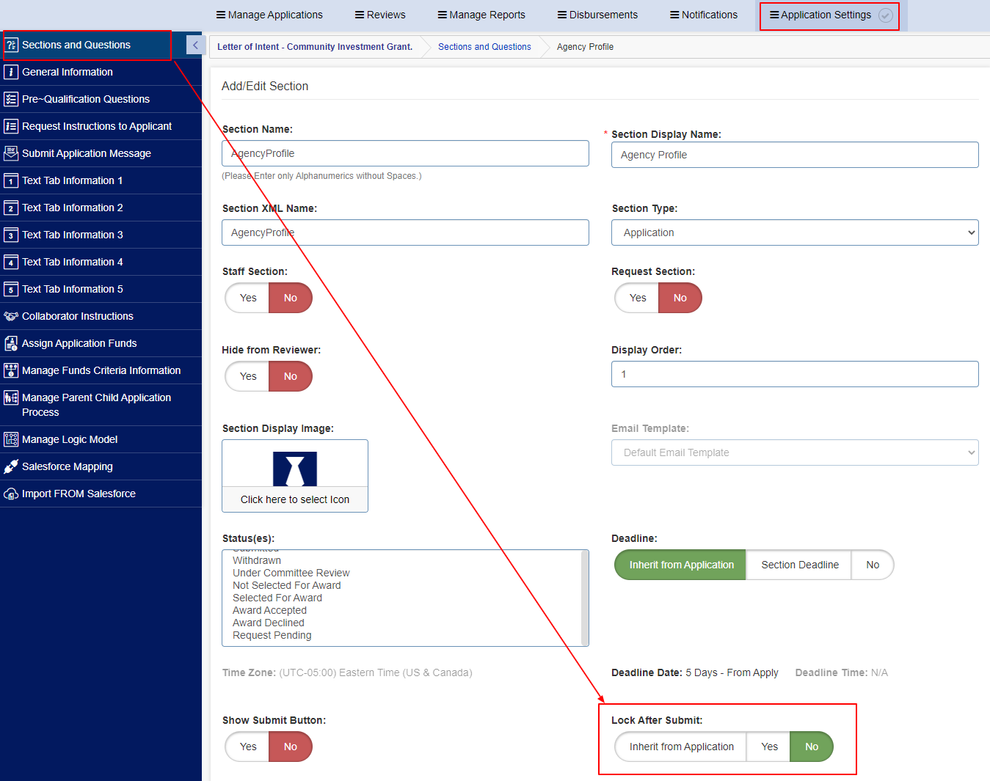Screen dimensions: 990x781
Task: Click the Pre-Qualification Questions checklist icon
Action: click(11, 99)
